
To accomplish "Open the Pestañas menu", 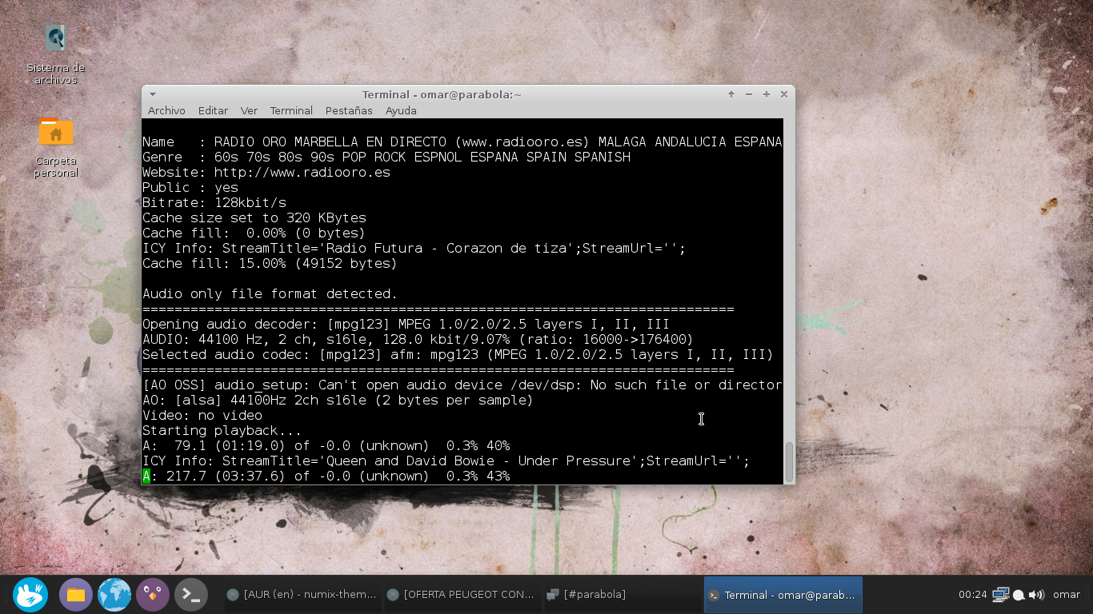I will [349, 110].
